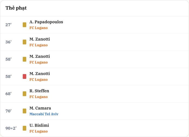189x137 pixels.
Task: Open player A. Papadopoulos
Action: [46, 22]
